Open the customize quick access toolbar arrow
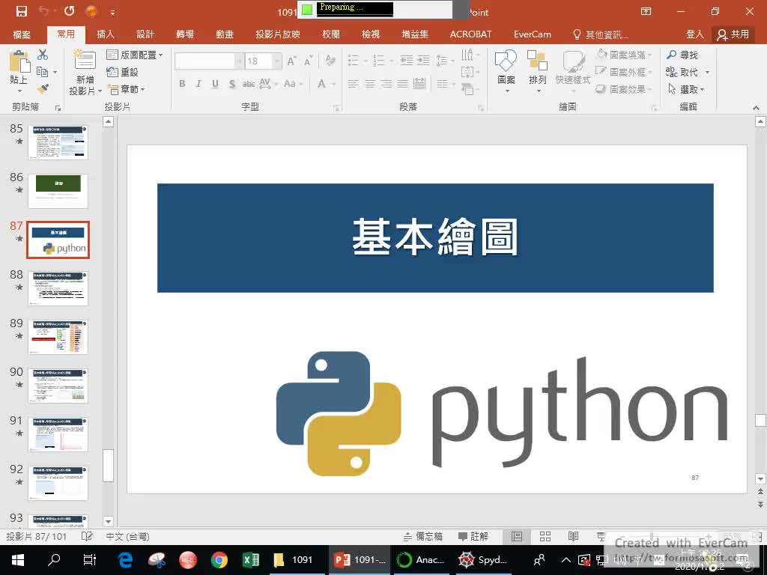Image resolution: width=767 pixels, height=575 pixels. coord(112,12)
